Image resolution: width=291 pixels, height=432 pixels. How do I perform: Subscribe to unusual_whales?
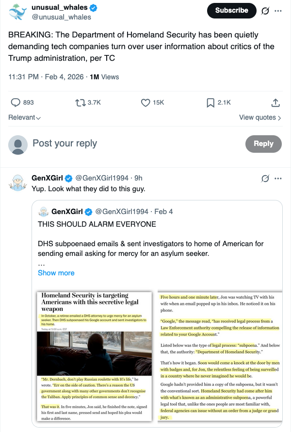click(231, 11)
